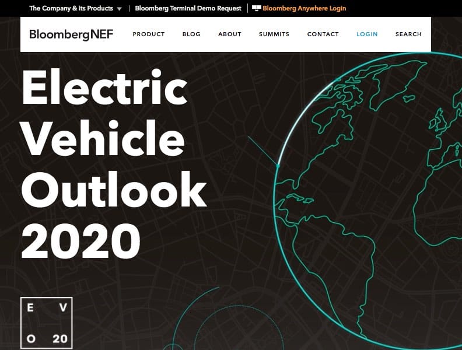Open The Company & its Products menu
This screenshot has width=462, height=350.
pyautogui.click(x=71, y=8)
